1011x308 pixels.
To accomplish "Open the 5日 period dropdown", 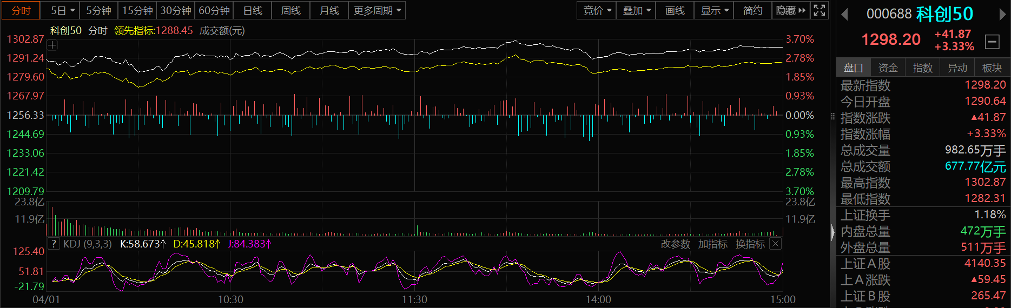I will pos(63,10).
